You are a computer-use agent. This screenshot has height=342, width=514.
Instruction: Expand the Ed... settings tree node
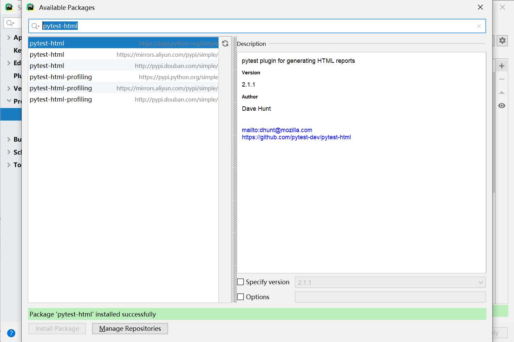click(x=9, y=63)
